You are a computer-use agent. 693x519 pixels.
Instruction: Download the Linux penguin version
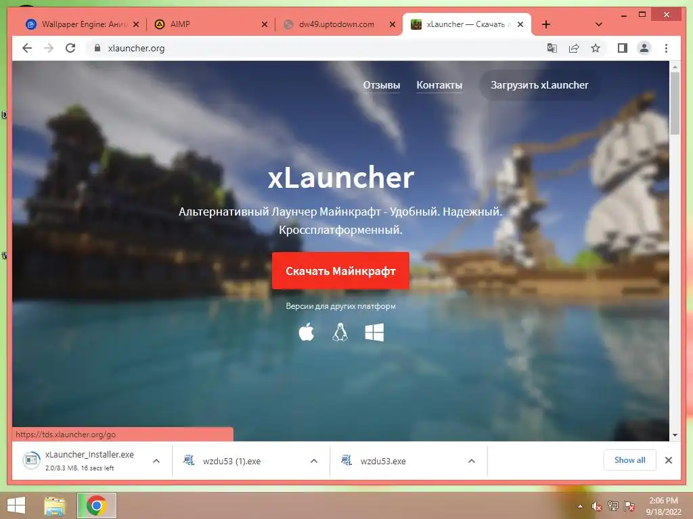click(x=340, y=332)
